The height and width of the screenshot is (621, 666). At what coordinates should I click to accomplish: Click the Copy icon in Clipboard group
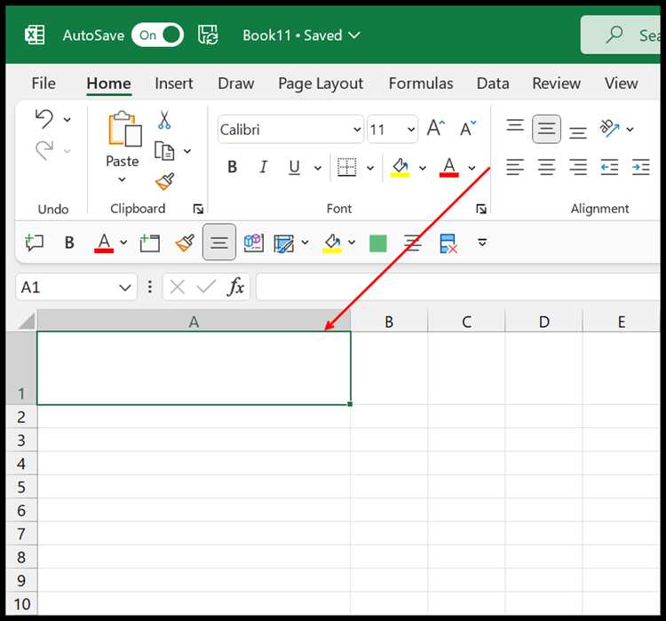point(164,151)
